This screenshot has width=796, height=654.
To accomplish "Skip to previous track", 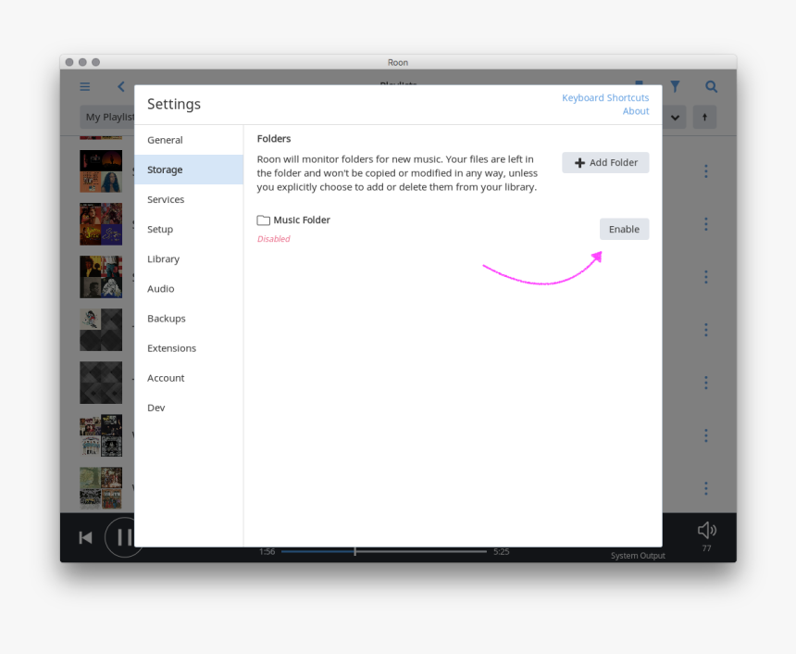I will point(85,537).
